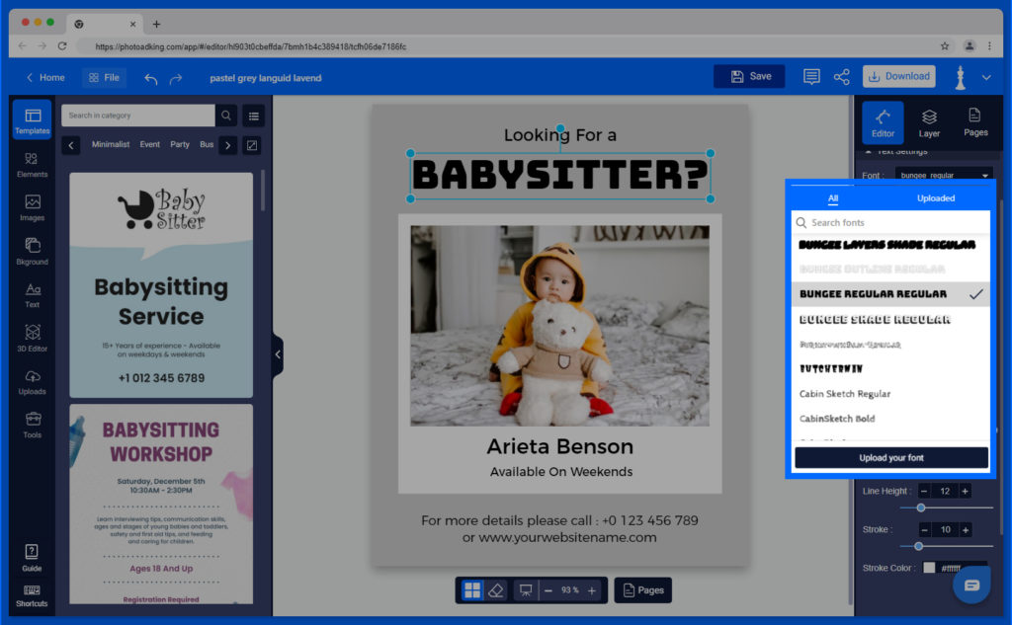
Task: Choose the Event template category
Action: [x=150, y=144]
